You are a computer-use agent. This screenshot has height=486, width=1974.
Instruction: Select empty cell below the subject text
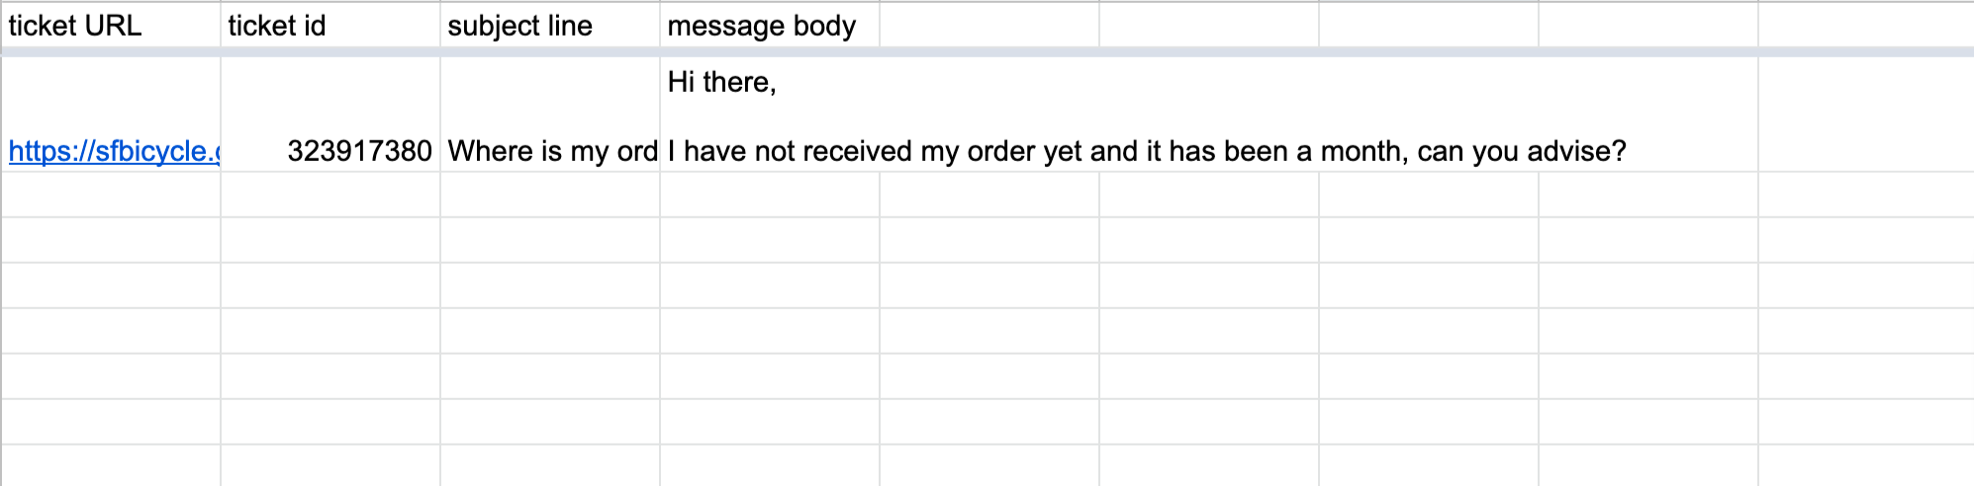point(550,195)
